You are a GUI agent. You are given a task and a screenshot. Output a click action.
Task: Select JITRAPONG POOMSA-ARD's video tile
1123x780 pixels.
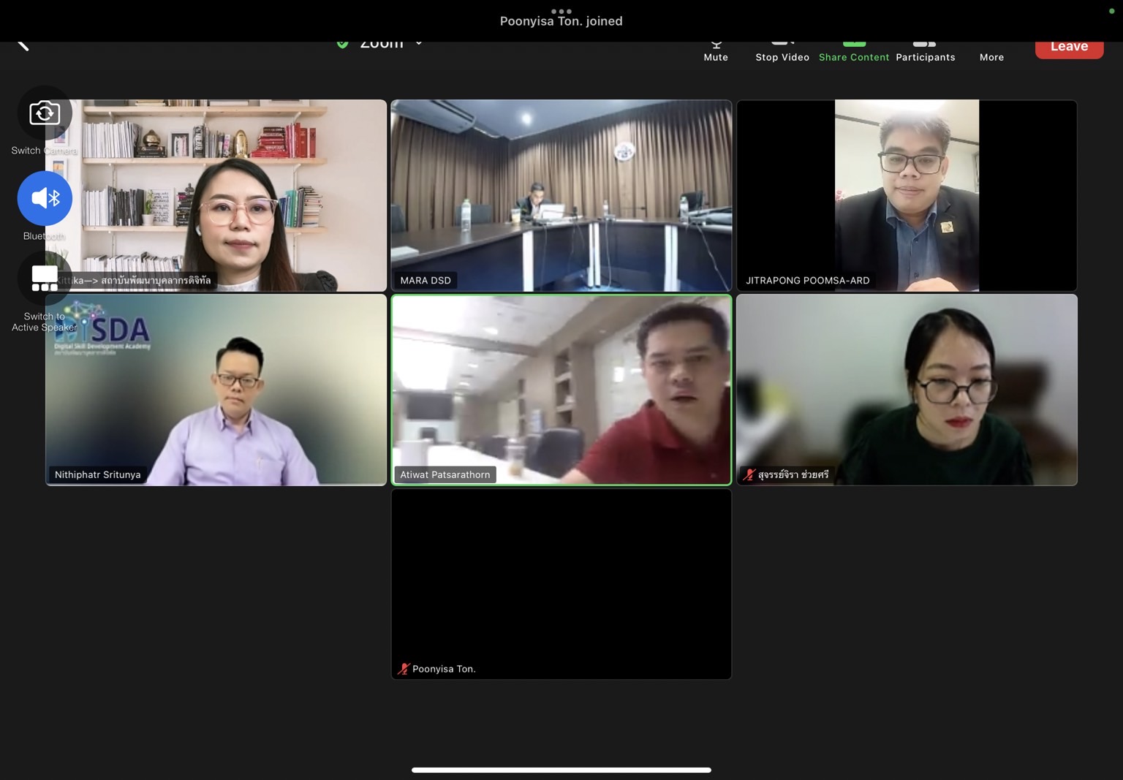pos(907,195)
